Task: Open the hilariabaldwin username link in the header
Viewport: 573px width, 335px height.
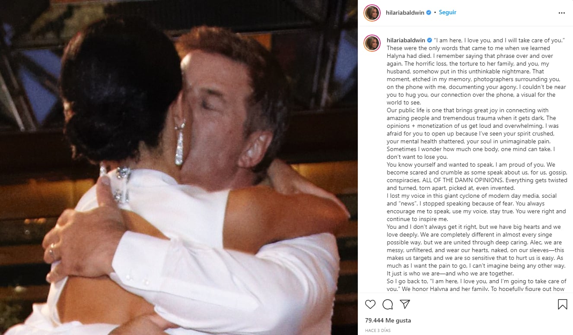Action: click(x=405, y=13)
